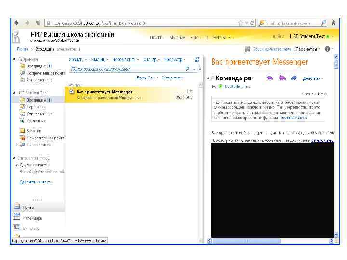The height and width of the screenshot is (260, 347).
Task: Open the header menu item right of SkyDrive
Action: tap(195, 37)
